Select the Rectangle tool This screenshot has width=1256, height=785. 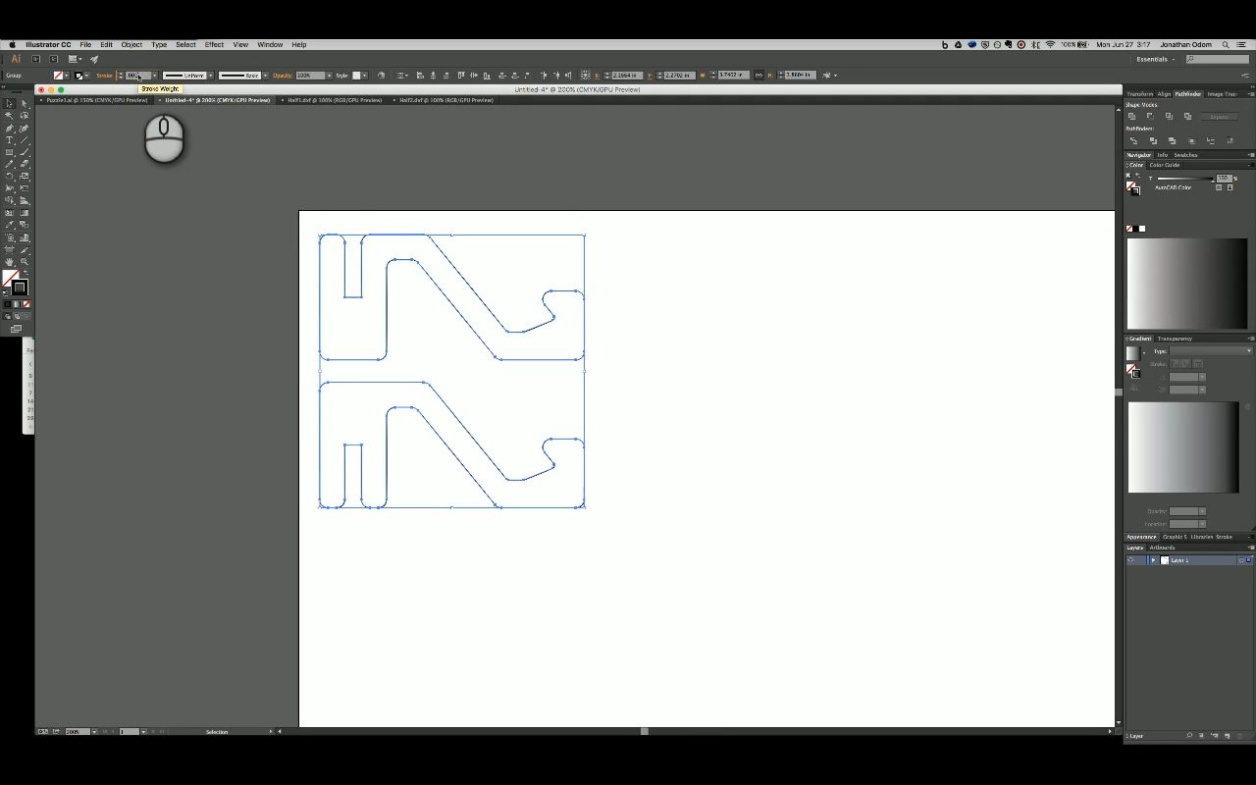[9, 152]
